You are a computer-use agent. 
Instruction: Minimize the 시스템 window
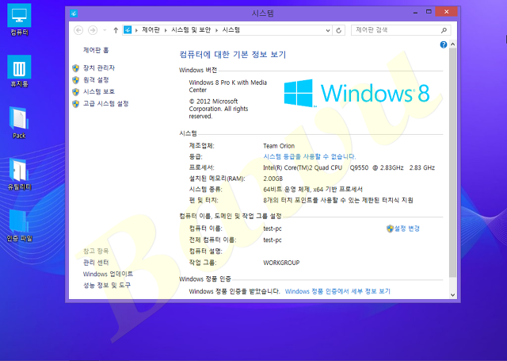(415, 13)
